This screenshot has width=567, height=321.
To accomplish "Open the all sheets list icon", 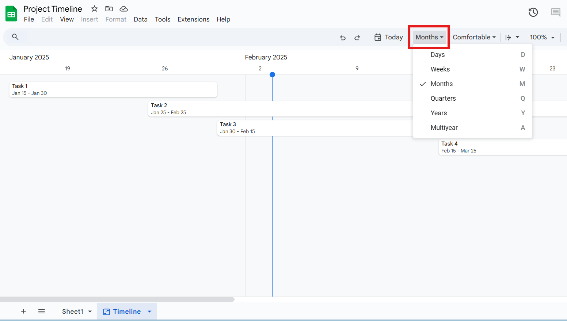I will click(42, 311).
